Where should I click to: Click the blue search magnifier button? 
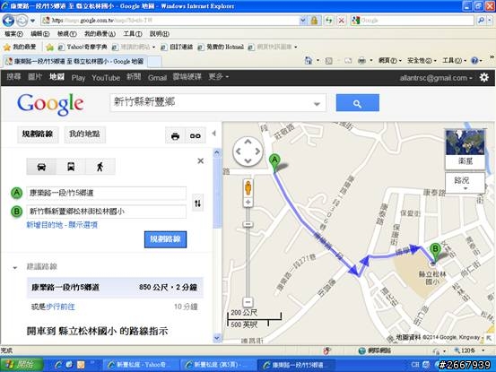(x=358, y=103)
